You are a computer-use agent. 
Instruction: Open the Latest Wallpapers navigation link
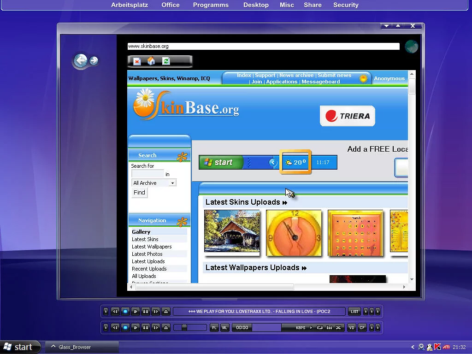[x=152, y=247]
